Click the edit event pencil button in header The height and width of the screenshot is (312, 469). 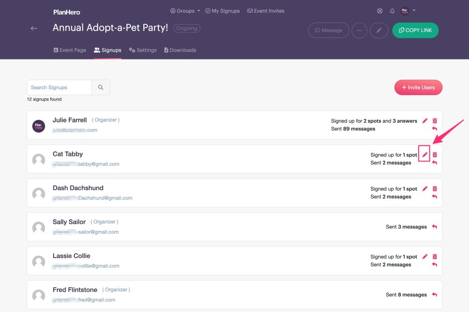pos(379,30)
